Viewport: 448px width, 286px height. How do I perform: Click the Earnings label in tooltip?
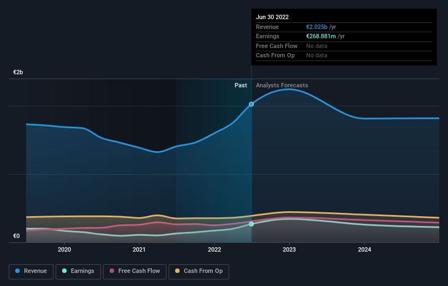coord(267,36)
